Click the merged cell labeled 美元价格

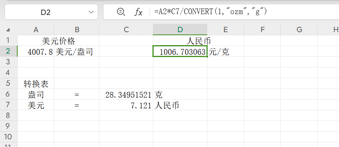pos(58,41)
